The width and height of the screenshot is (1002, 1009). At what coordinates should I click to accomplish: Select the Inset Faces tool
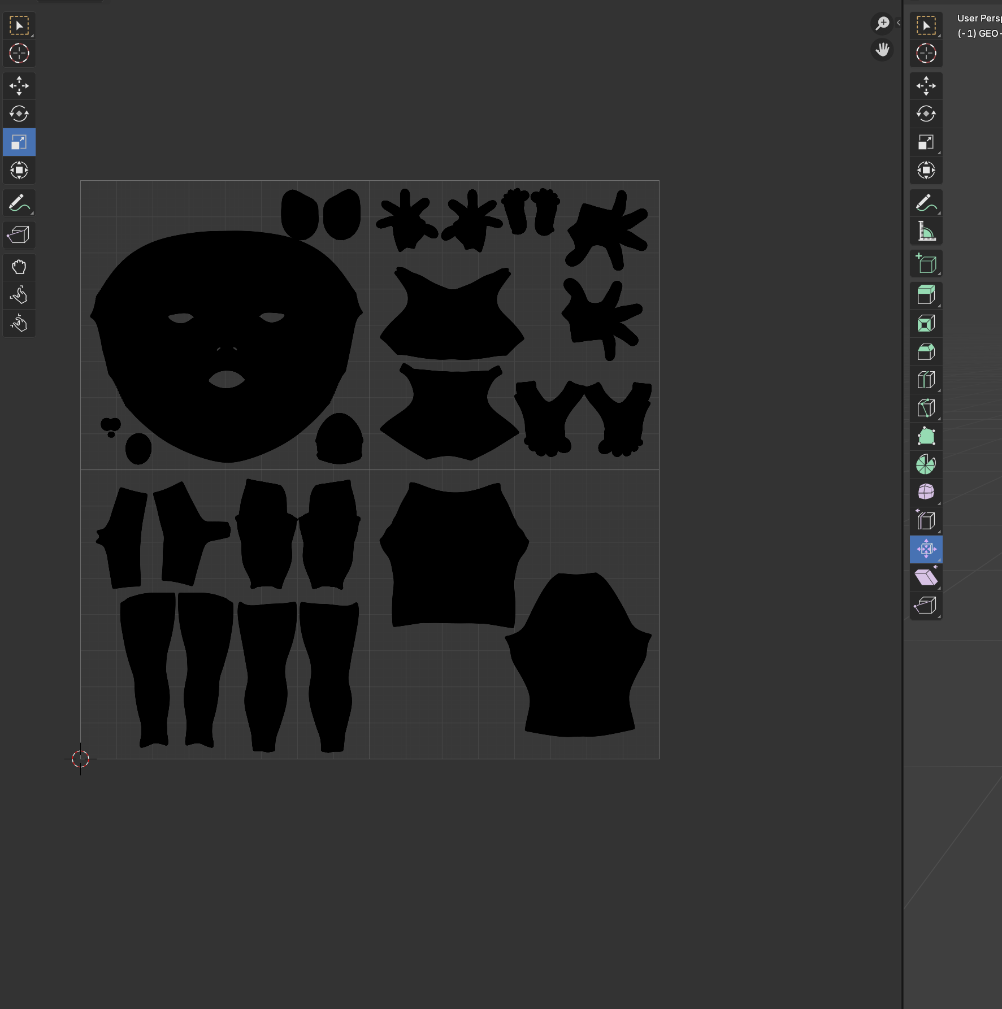pos(926,323)
